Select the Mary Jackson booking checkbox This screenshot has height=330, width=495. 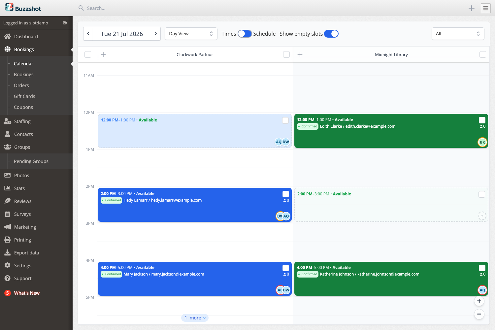pyautogui.click(x=286, y=268)
